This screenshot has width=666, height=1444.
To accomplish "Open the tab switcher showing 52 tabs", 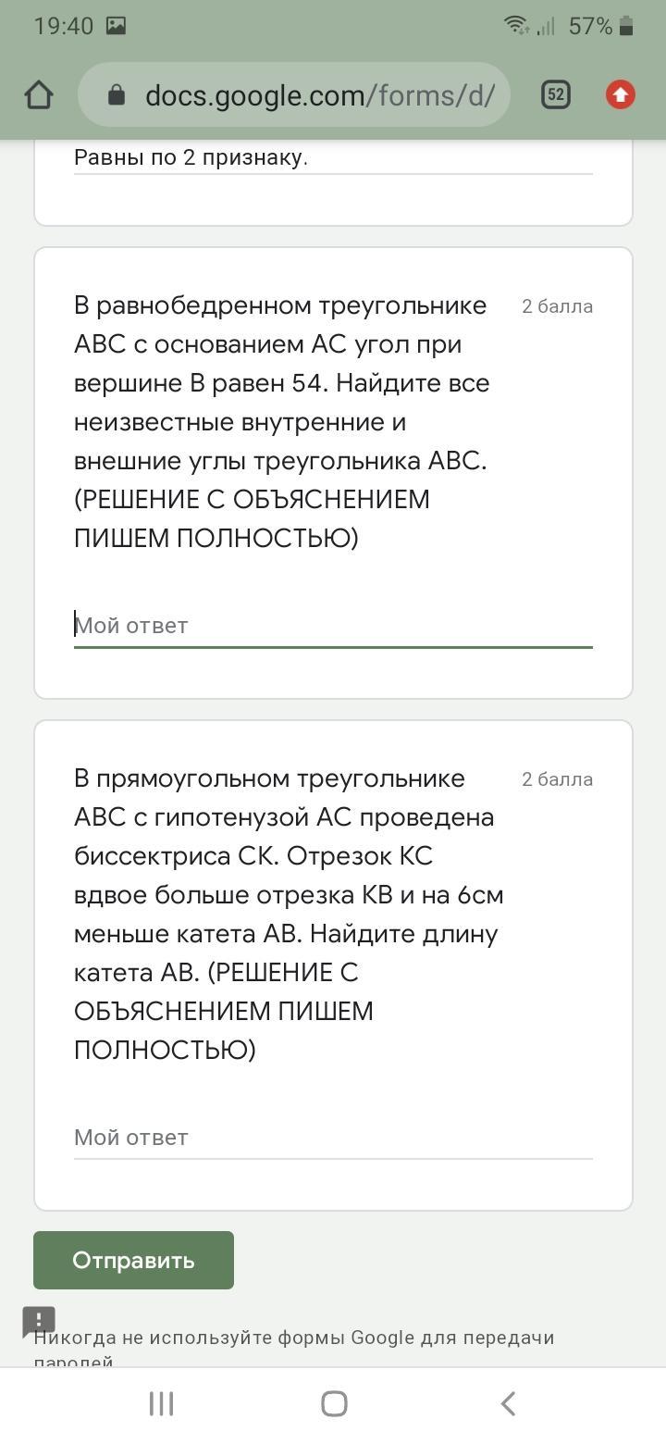I will (555, 94).
